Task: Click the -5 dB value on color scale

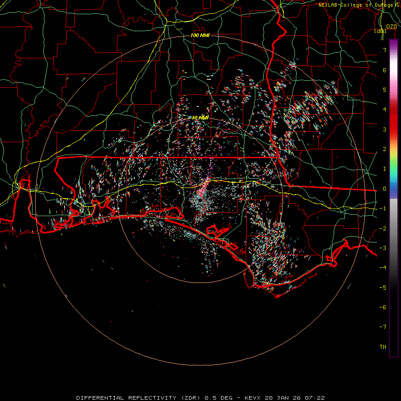Action: [x=383, y=288]
